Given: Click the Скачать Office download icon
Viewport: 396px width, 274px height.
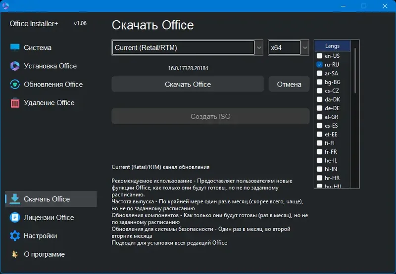Looking at the screenshot, I should 15,199.
